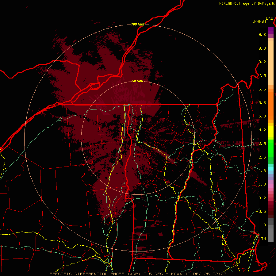The width and height of the screenshot is (276, 276).
Task: Click the gray segment at color bar bottom
Action: tap(271, 235)
